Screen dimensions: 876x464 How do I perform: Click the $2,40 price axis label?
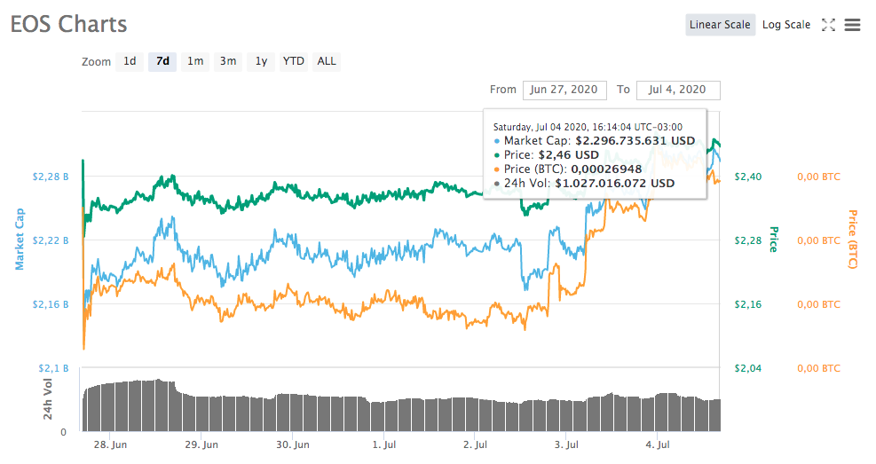[748, 177]
